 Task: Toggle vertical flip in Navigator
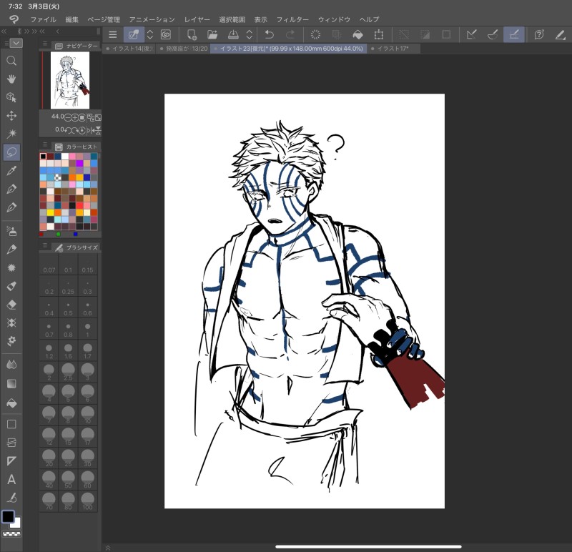(98, 130)
